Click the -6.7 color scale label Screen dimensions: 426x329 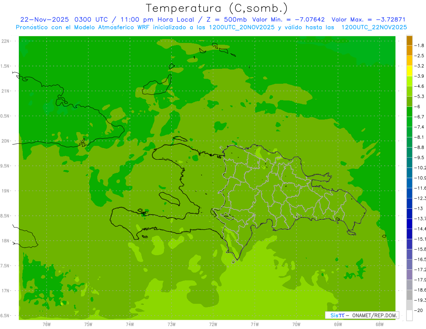420,117
